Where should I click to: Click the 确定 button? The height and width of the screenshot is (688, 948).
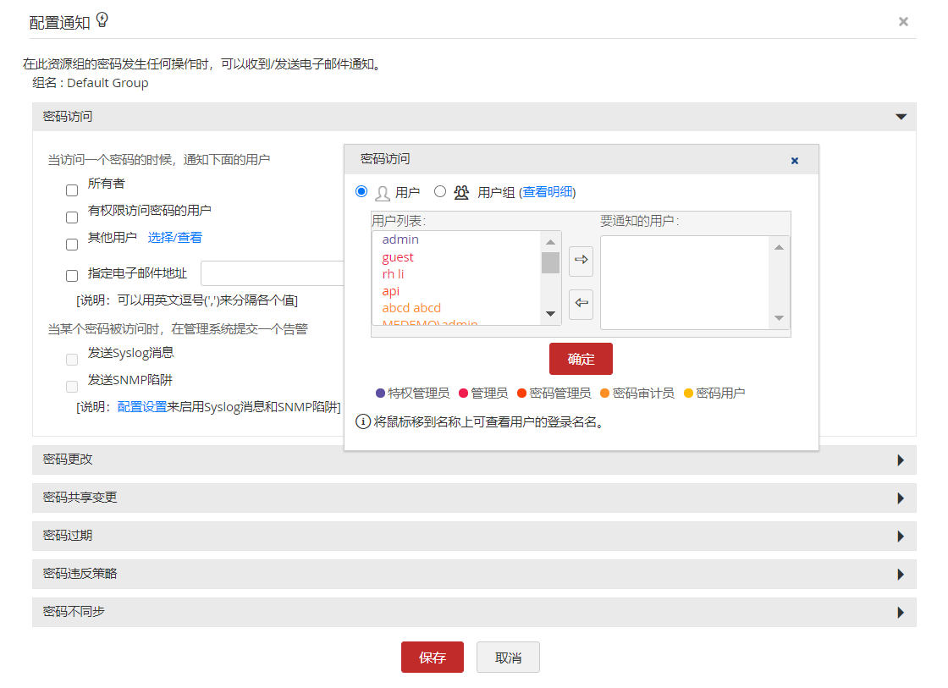pos(581,359)
